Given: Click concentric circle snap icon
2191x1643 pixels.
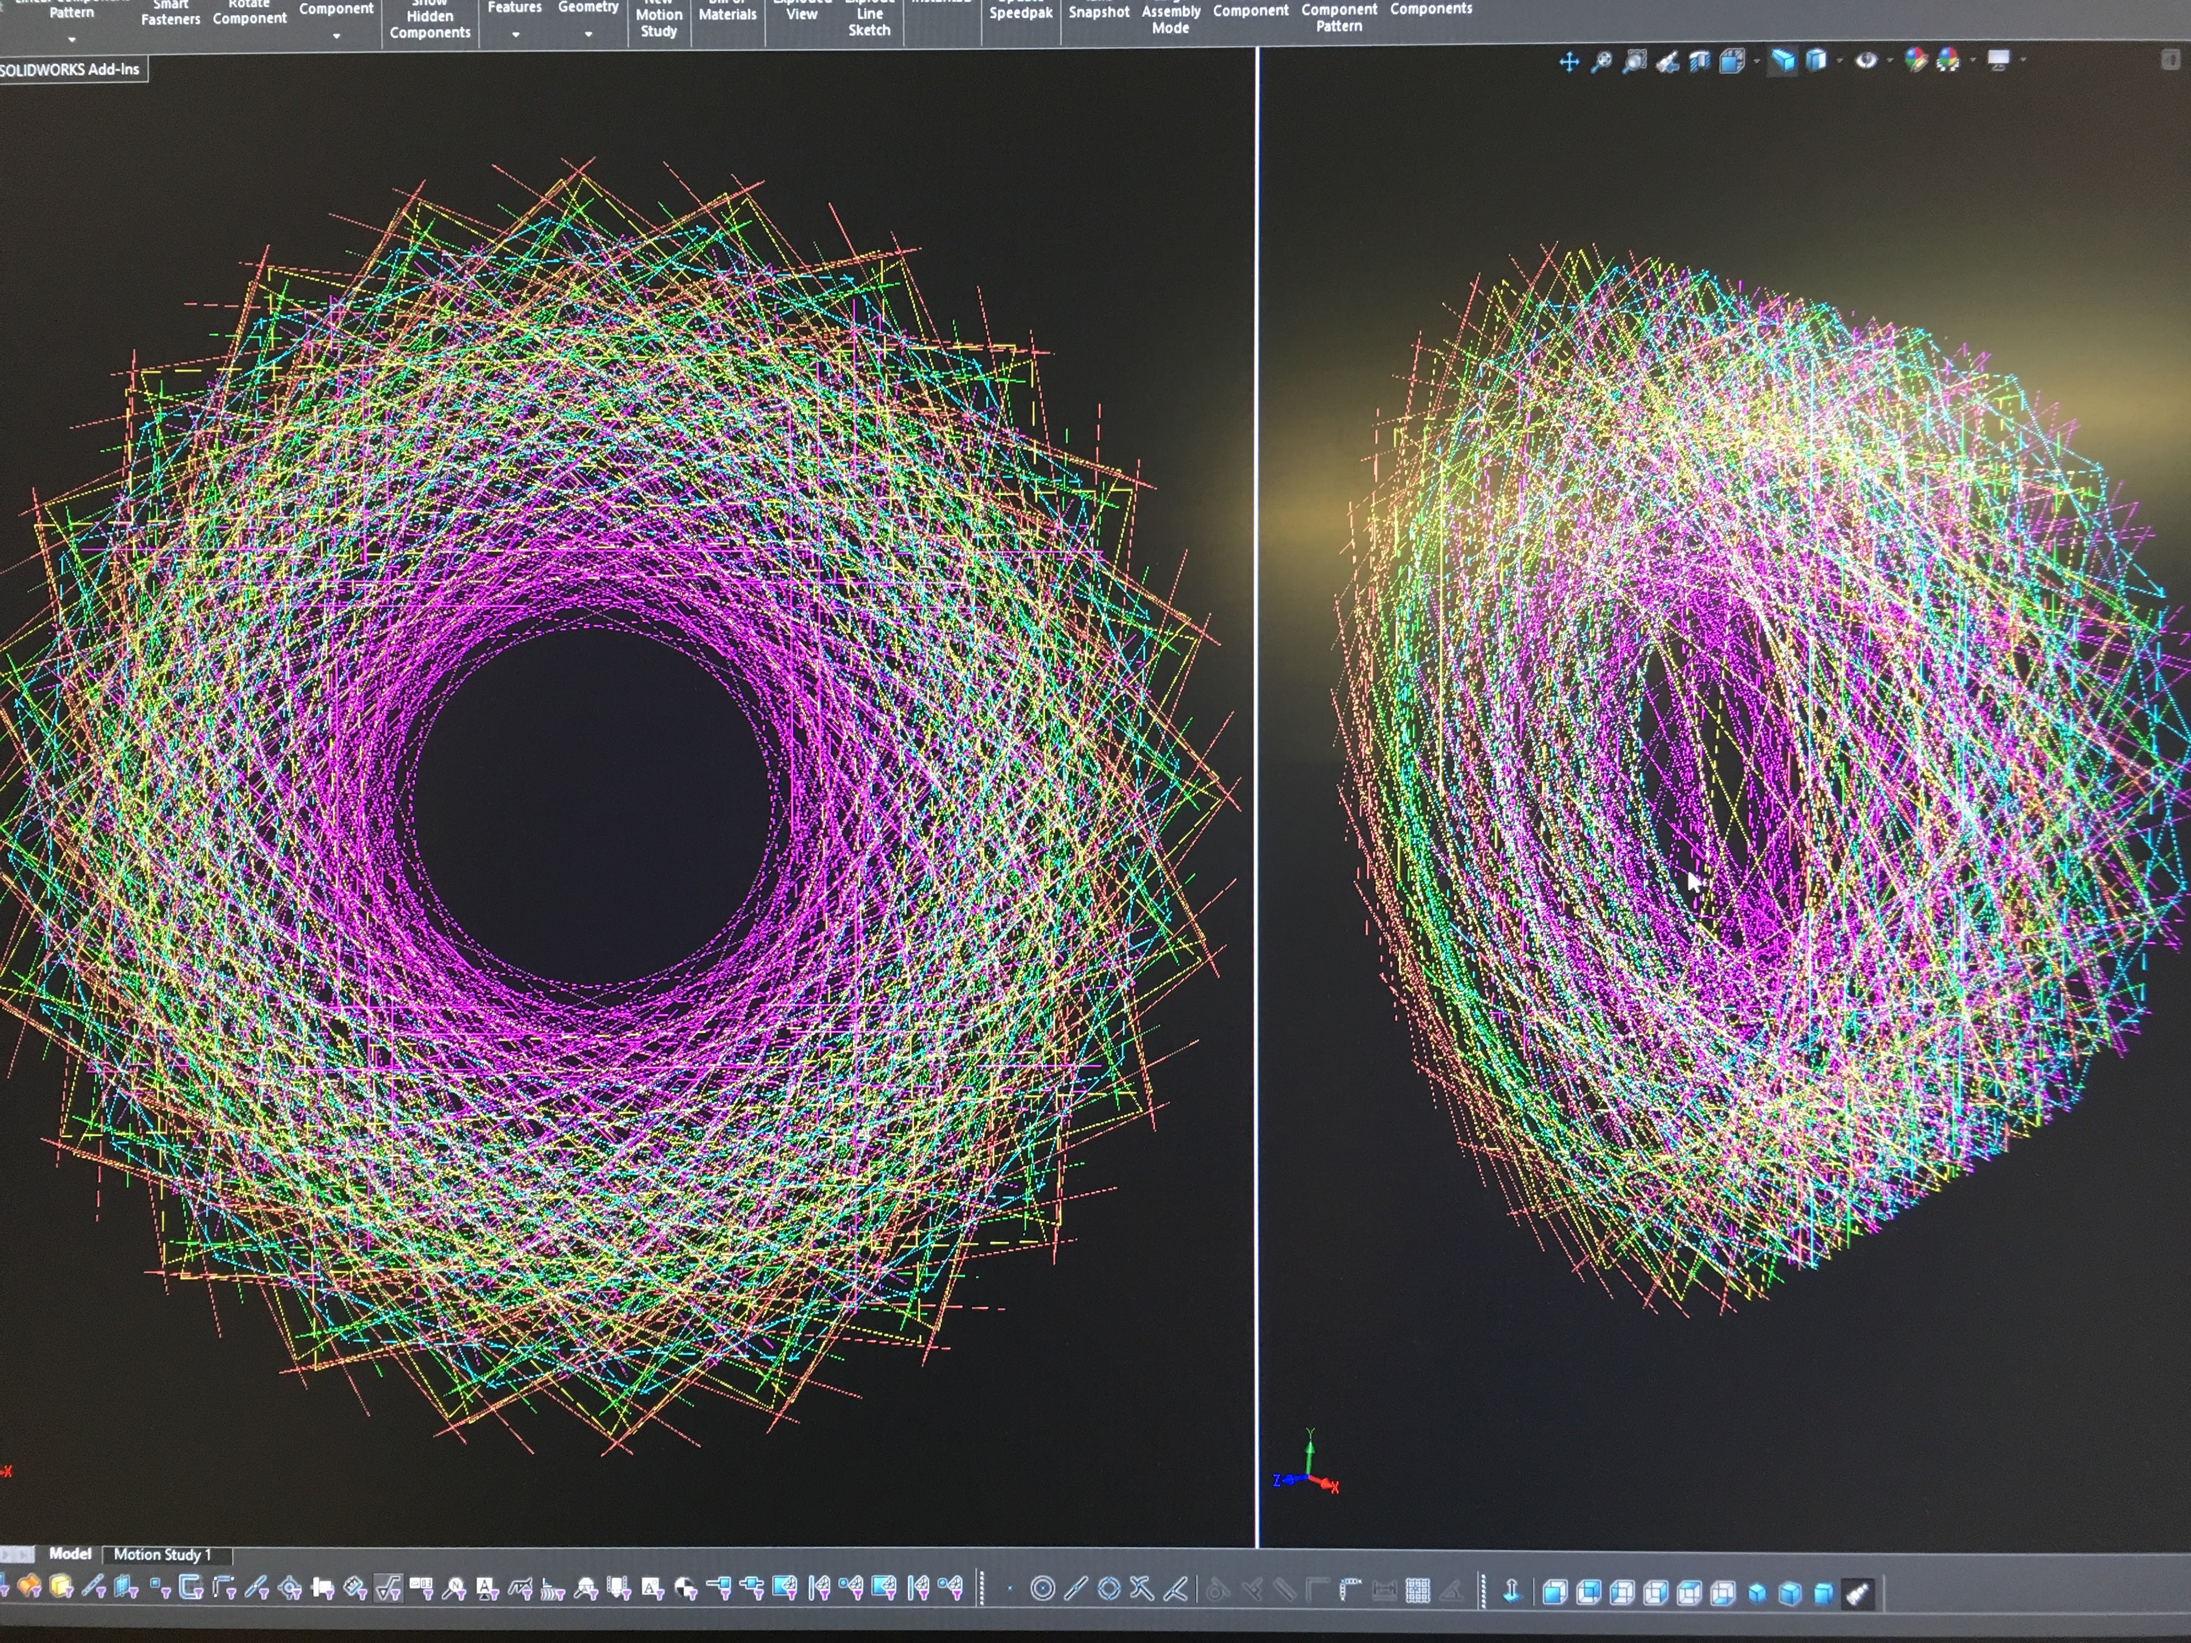Looking at the screenshot, I should (1043, 1589).
